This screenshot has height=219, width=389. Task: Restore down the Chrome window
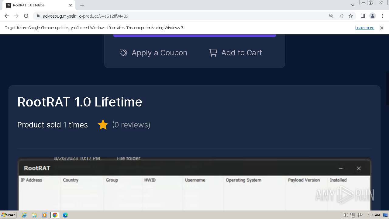click(x=371, y=3)
